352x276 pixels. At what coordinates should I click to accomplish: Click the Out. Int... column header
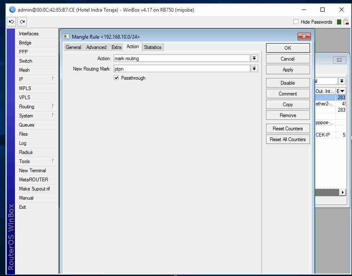[325, 91]
